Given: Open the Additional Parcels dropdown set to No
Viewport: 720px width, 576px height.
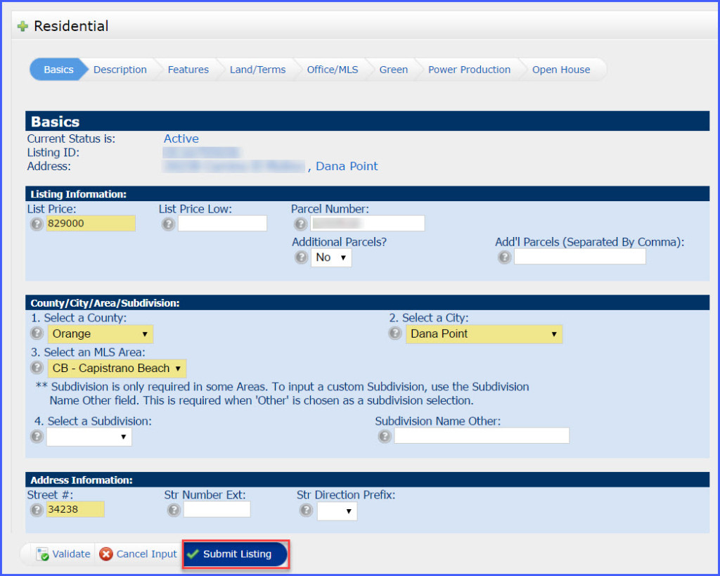Looking at the screenshot, I should [x=330, y=257].
